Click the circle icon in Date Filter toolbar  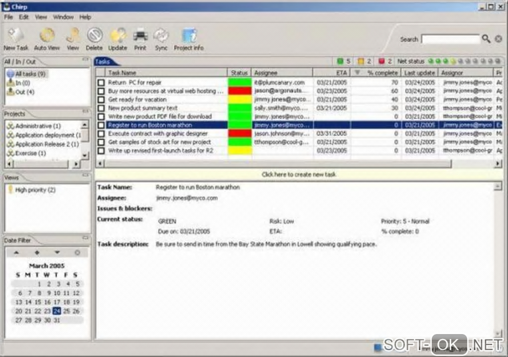pyautogui.click(x=77, y=253)
